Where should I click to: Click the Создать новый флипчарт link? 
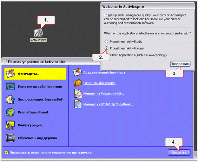104,72
